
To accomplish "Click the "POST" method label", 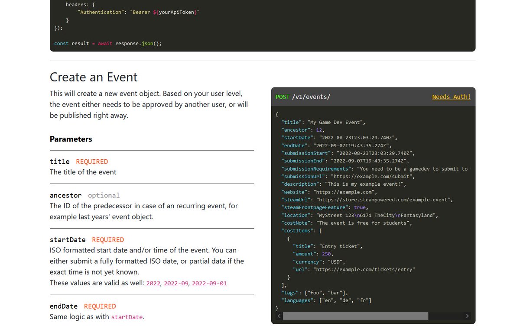I will click(283, 97).
